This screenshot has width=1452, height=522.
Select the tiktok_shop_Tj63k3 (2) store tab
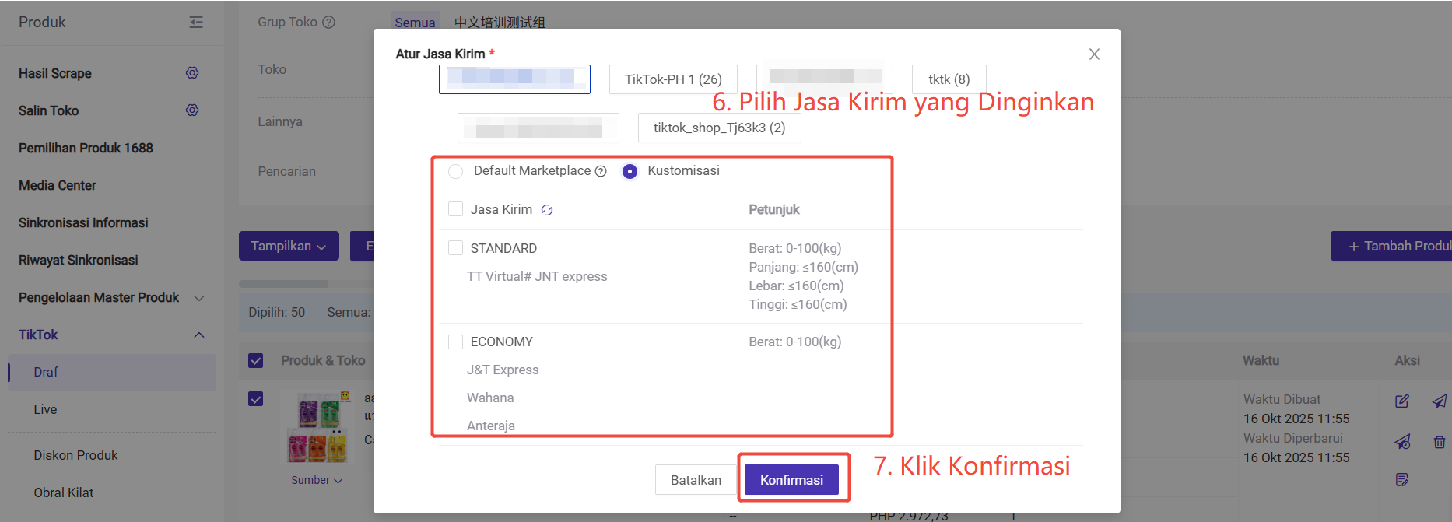point(719,128)
